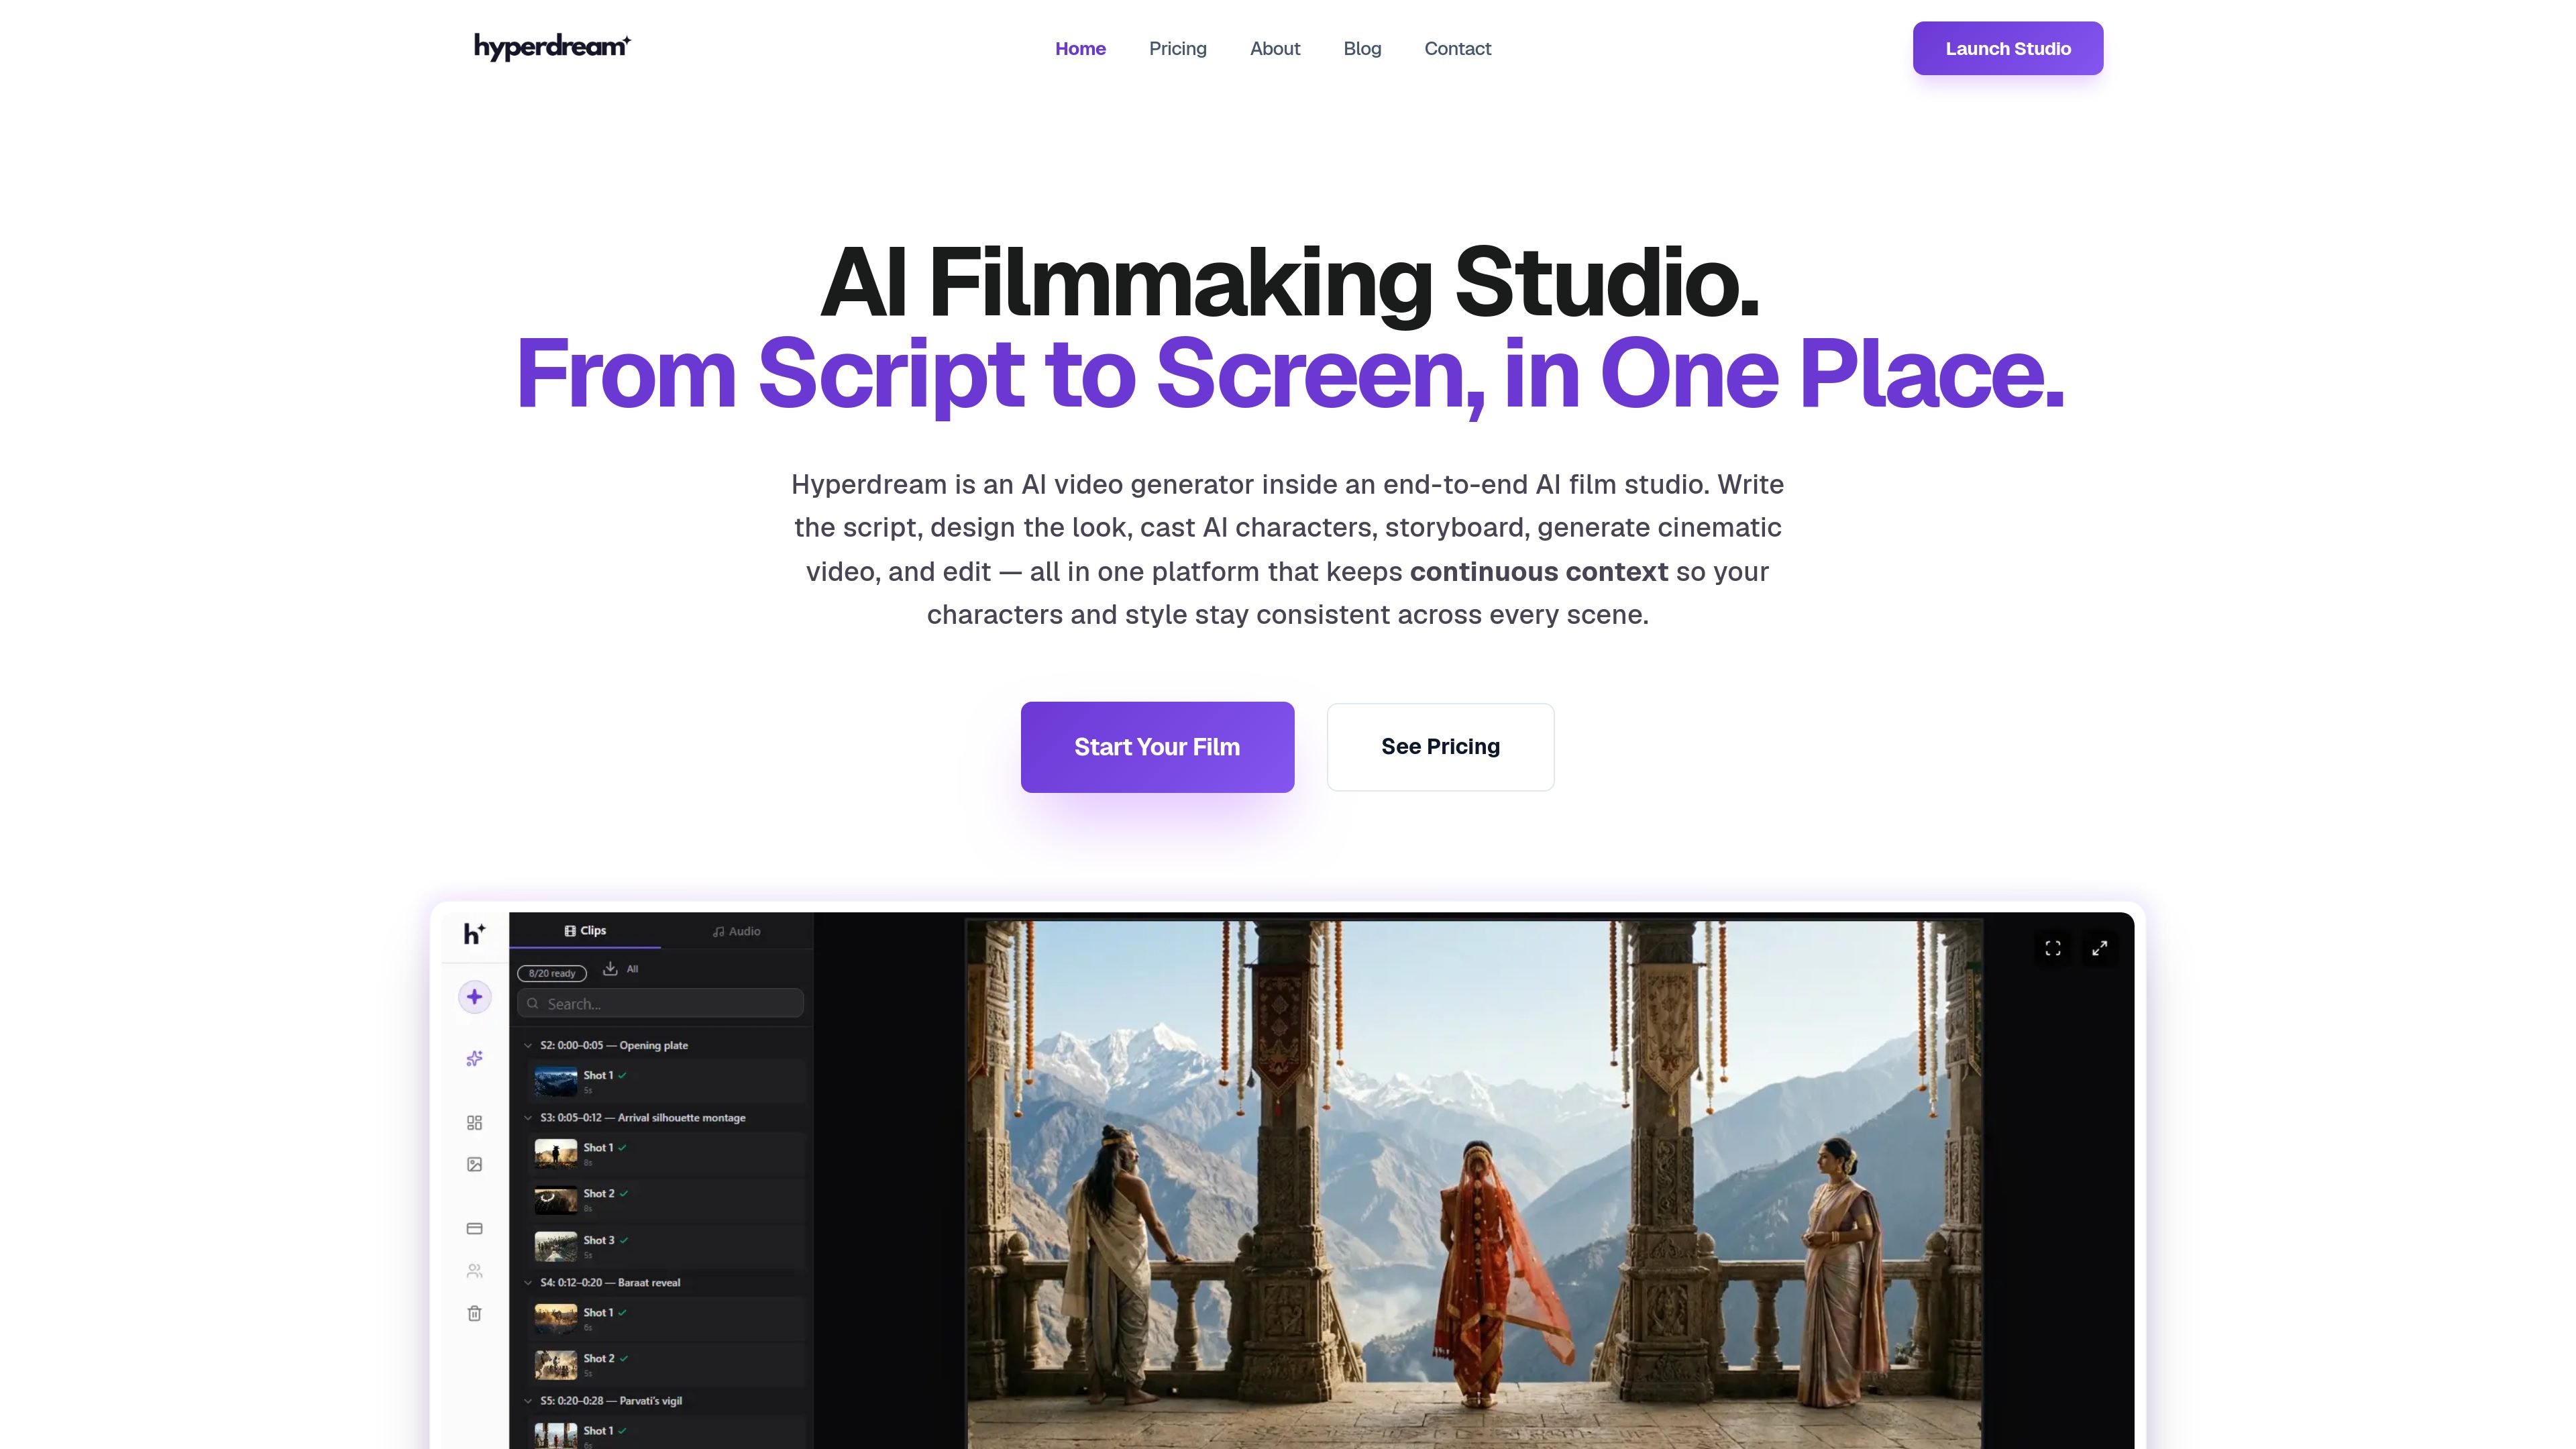Viewport: 2576px width, 1449px height.
Task: Switch to the Clips tab
Action: click(585, 931)
